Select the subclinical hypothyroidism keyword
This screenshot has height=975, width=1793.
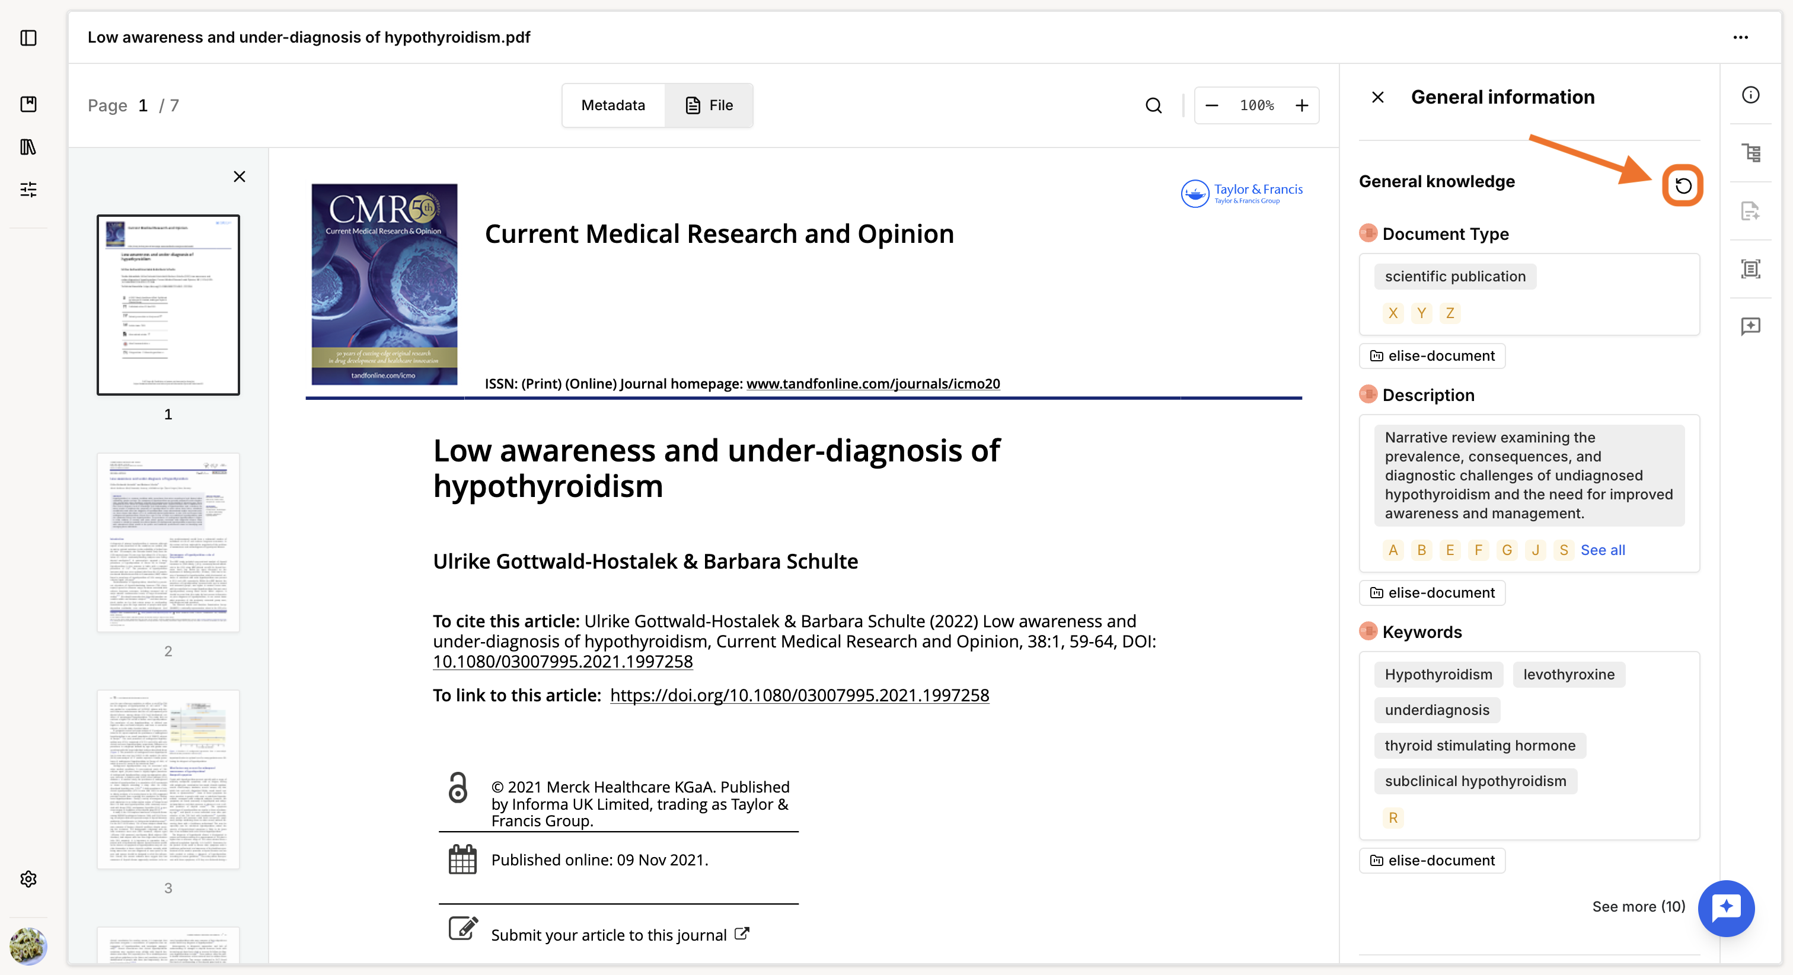1476,781
